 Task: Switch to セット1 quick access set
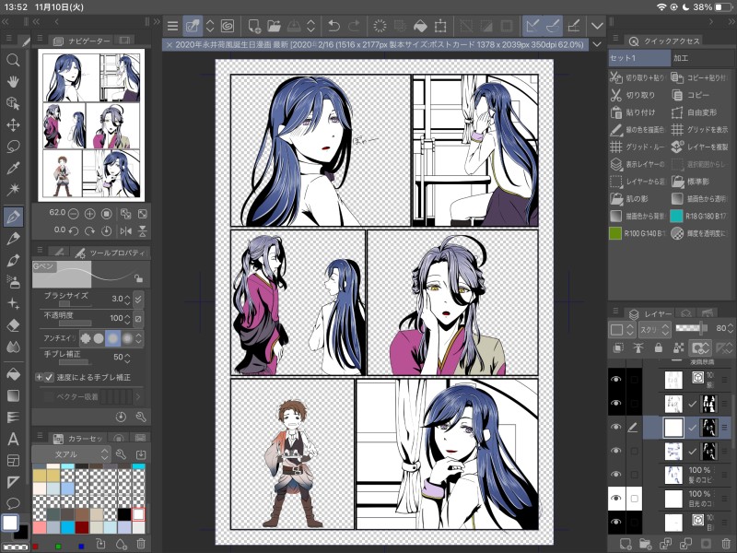point(638,58)
